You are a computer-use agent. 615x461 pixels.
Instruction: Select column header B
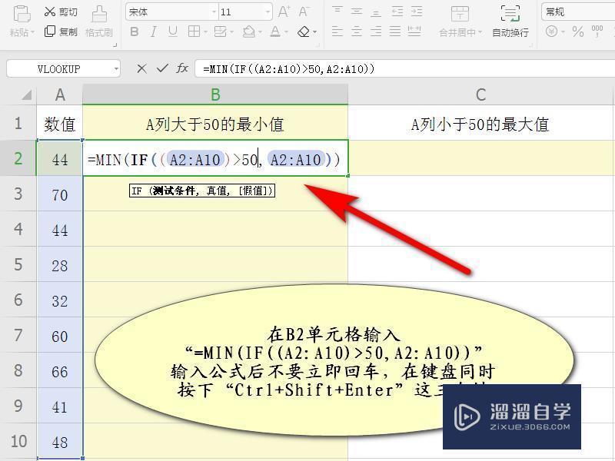(x=215, y=95)
